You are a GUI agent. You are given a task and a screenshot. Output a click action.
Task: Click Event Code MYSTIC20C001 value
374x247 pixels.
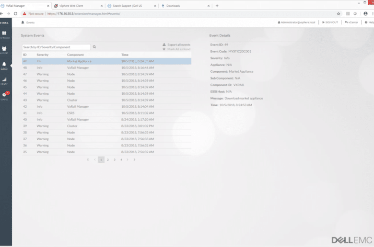(240, 51)
